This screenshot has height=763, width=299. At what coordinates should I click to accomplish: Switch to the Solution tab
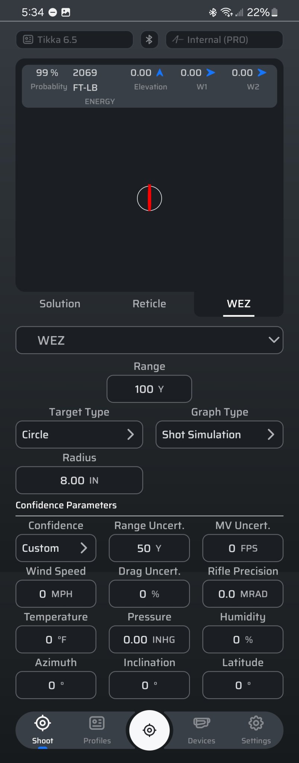60,304
